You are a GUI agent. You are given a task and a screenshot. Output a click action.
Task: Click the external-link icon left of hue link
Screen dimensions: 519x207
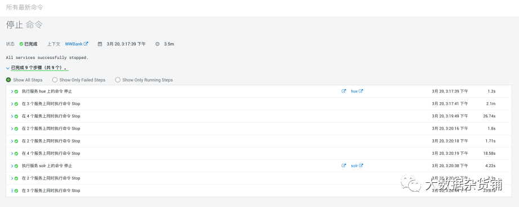click(343, 91)
